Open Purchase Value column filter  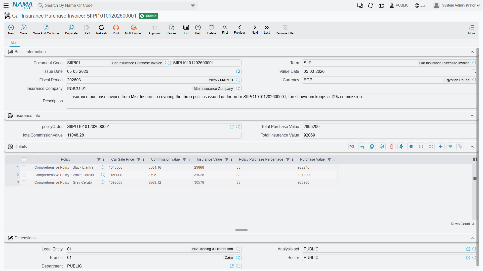[329, 159]
